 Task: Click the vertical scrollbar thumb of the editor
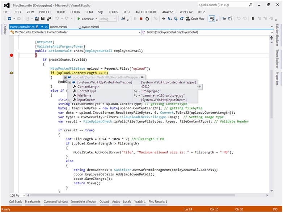pos(271,94)
